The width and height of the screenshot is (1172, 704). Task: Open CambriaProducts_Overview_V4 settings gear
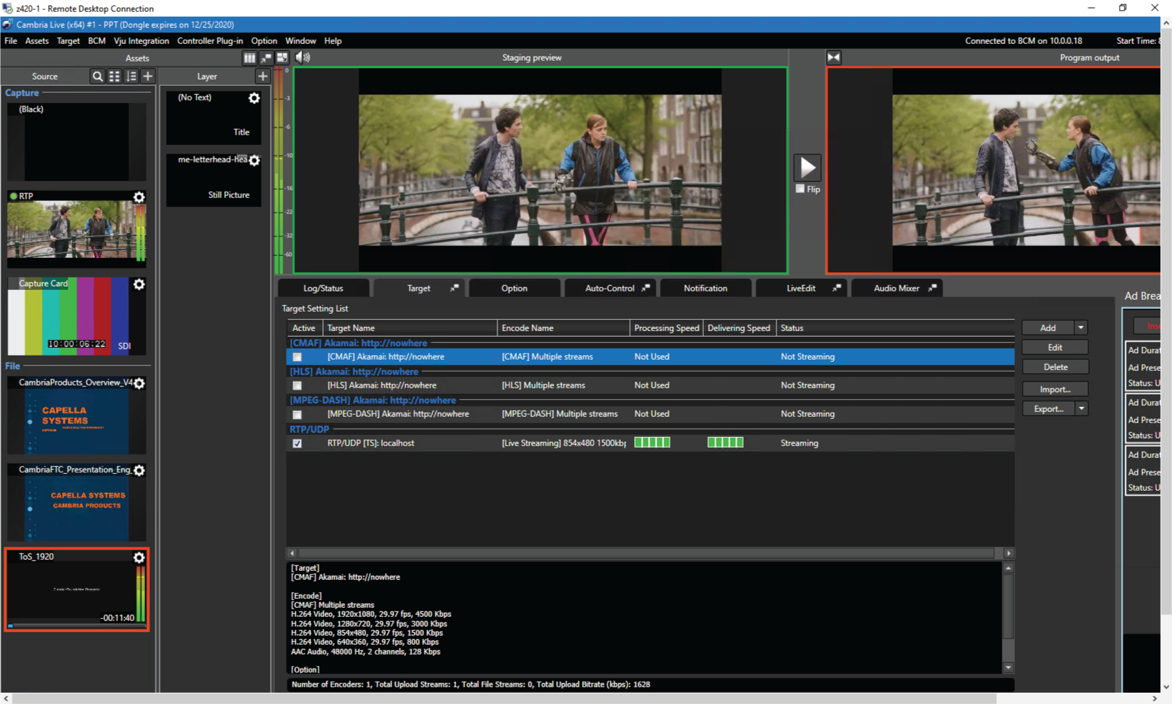(x=139, y=383)
